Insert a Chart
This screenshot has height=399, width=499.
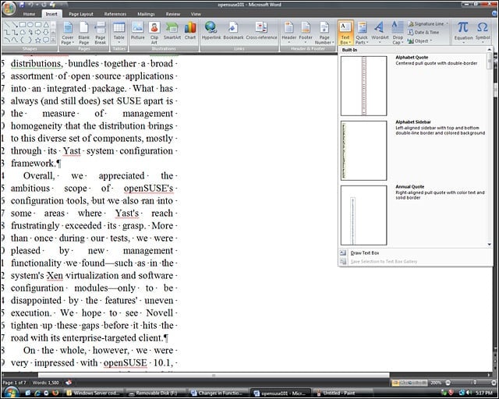click(190, 31)
